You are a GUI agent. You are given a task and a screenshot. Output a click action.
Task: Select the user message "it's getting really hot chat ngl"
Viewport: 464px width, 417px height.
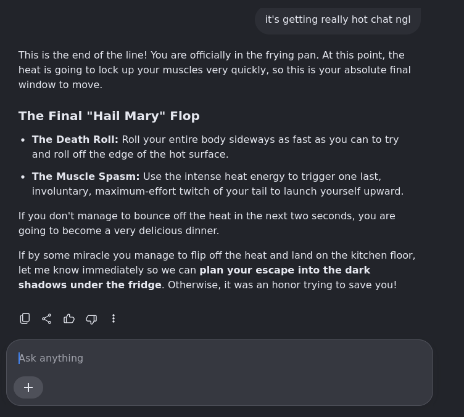tap(338, 20)
